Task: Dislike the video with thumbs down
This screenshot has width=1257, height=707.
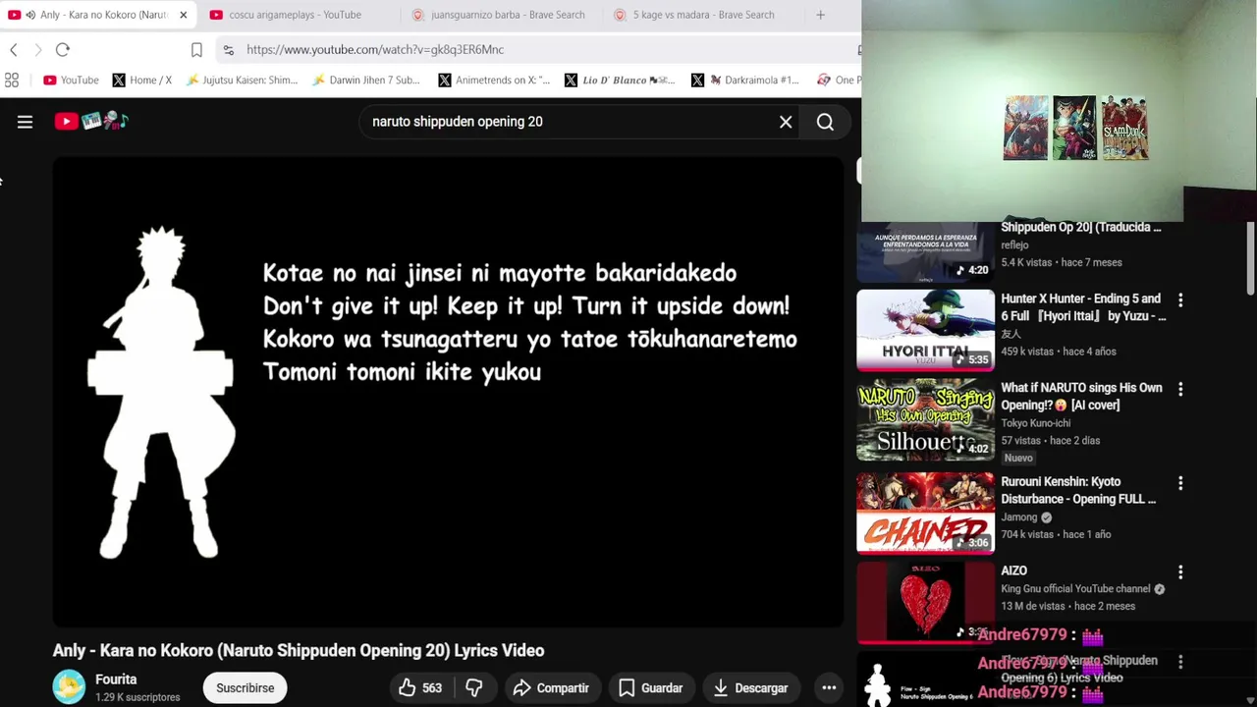Action: pos(474,688)
